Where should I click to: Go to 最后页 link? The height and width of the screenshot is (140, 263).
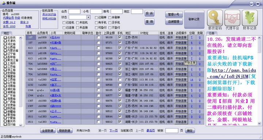[150, 130]
